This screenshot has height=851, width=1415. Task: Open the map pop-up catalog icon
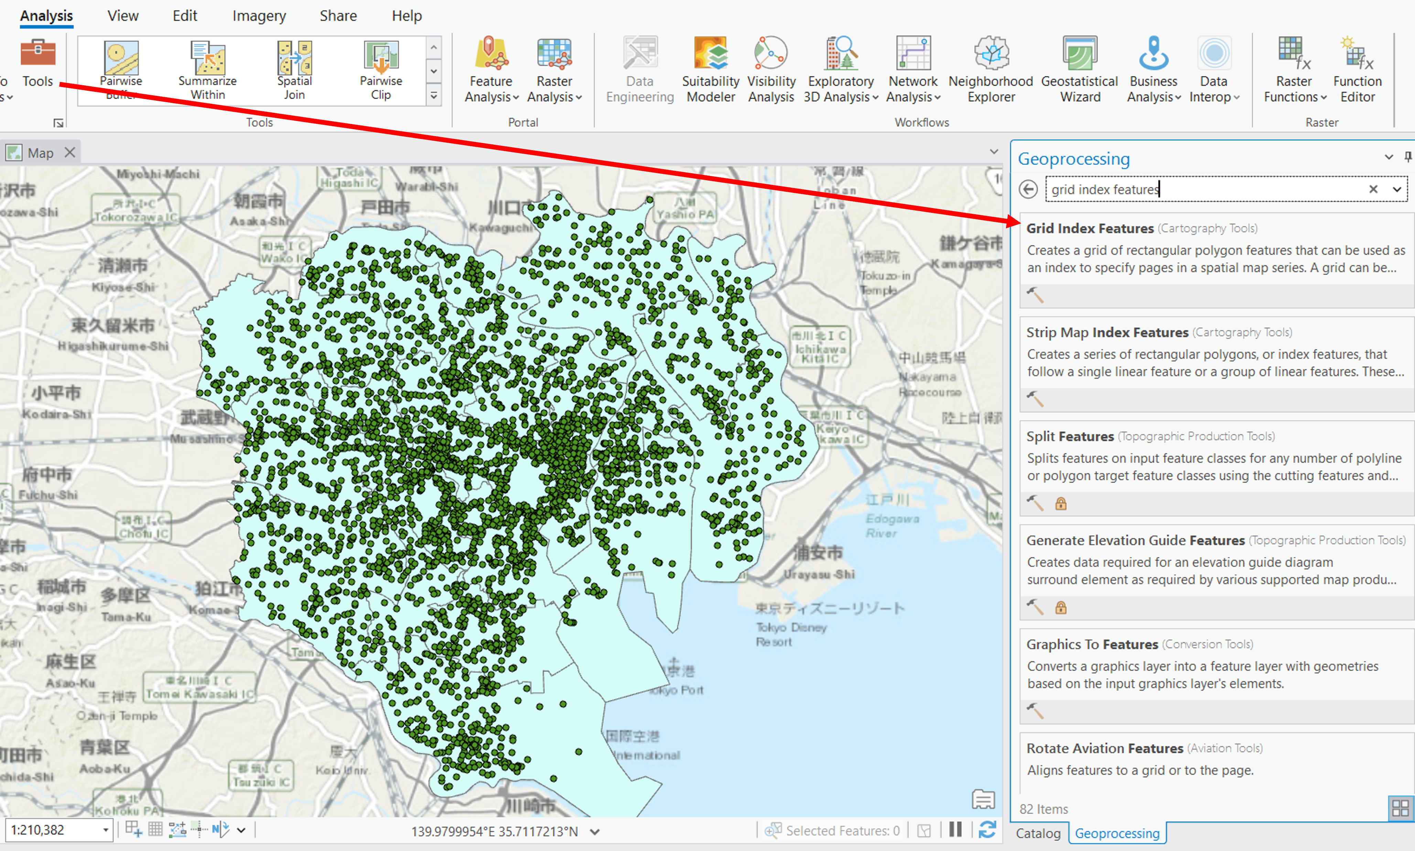983,799
